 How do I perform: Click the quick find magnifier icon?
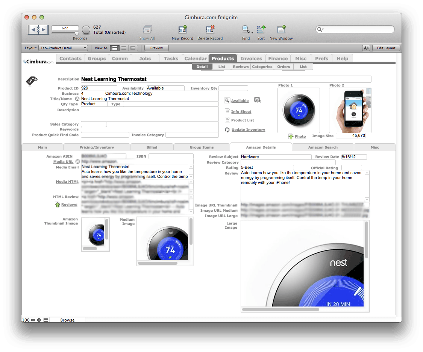click(319, 29)
